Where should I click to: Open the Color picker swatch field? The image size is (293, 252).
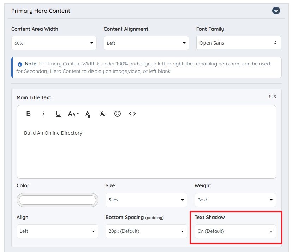(x=58, y=200)
